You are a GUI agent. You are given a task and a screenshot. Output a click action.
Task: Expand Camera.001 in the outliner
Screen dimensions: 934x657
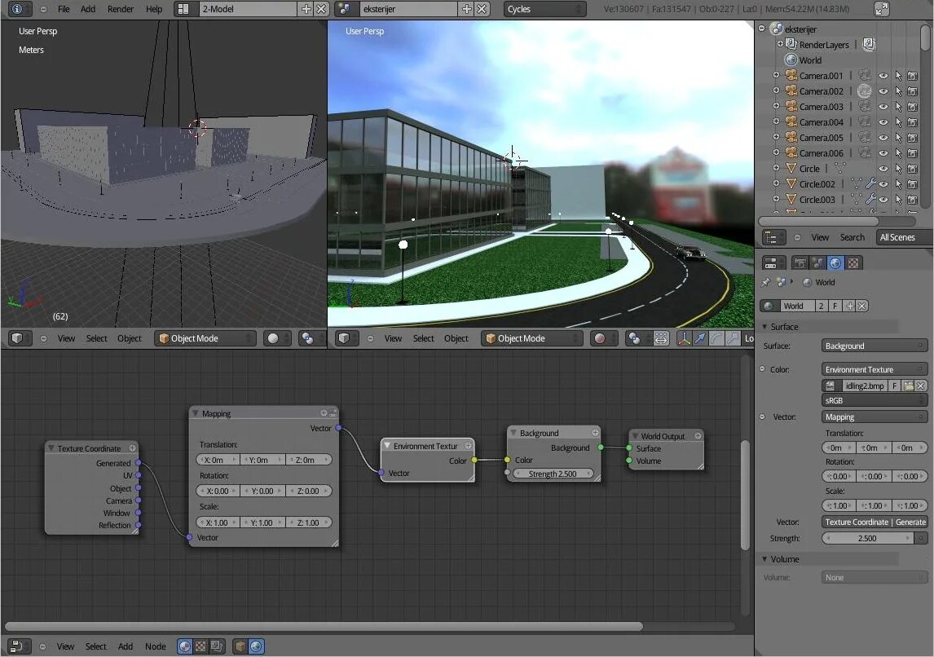click(x=776, y=75)
